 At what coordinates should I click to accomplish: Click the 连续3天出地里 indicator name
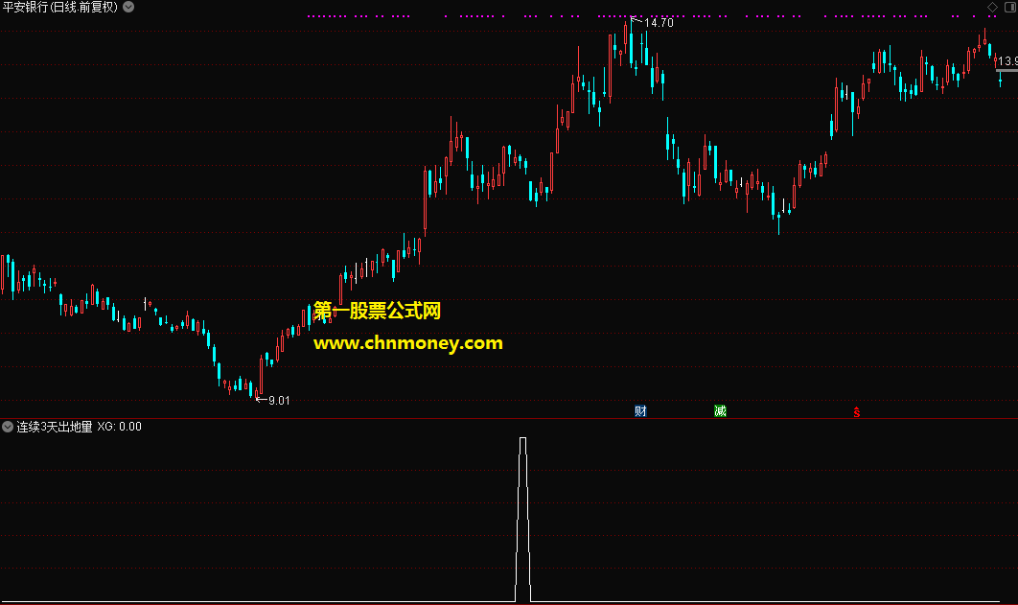click(55, 427)
